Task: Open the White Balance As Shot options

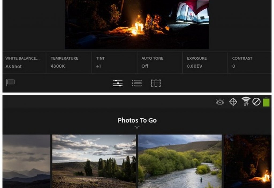Action: click(24, 62)
